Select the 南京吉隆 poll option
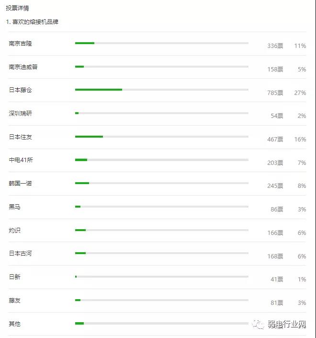The height and width of the screenshot is (338, 316). point(20,44)
